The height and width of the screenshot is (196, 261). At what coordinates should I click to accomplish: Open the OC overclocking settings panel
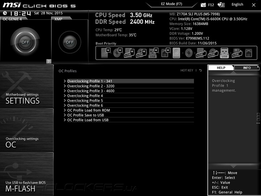pyautogui.click(x=27, y=130)
